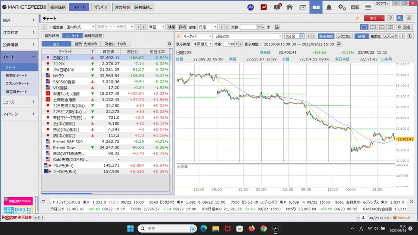Switch to the 業種別指数 tab
This screenshot has height=235, width=418.
[x=93, y=36]
